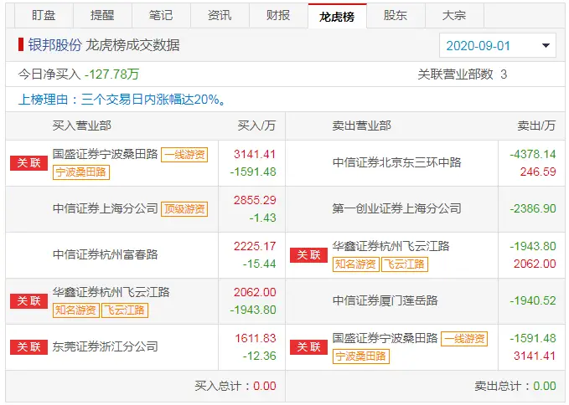569x405 pixels.
Task: Click 关联 badge beside buy-side 国盛证券宁波桑田路
Action: pyautogui.click(x=28, y=163)
